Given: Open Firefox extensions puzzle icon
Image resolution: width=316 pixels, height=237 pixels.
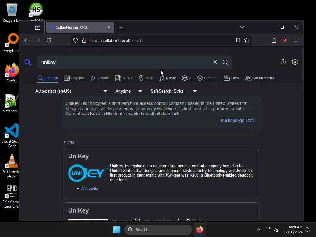Looking at the screenshot, I should click(x=274, y=40).
